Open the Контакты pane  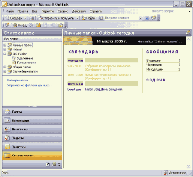point(32,129)
